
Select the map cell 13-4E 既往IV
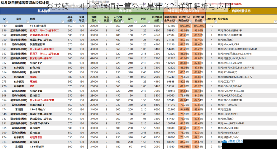click(38, 109)
